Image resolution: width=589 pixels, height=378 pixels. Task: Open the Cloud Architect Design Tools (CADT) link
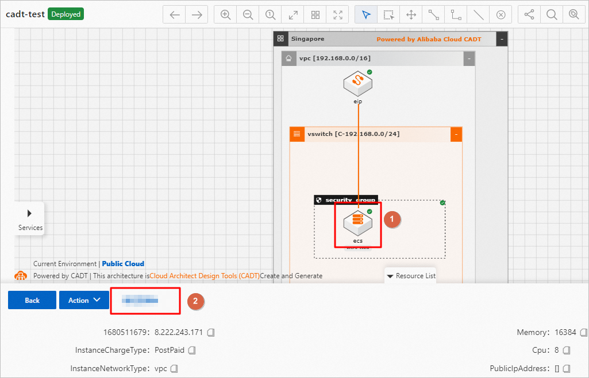click(x=205, y=276)
